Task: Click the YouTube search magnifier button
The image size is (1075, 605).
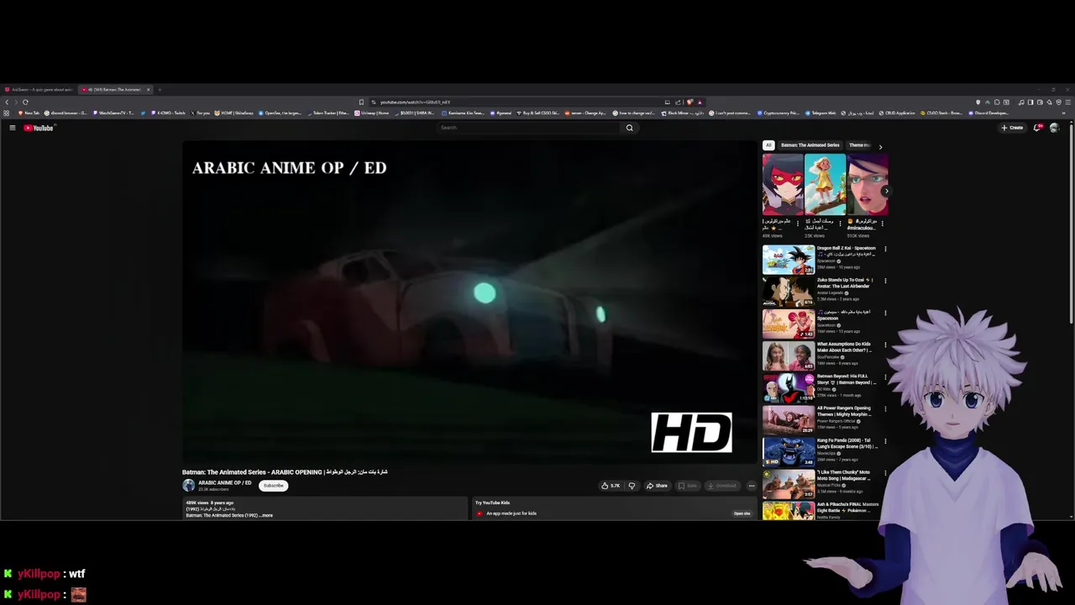Action: (629, 128)
